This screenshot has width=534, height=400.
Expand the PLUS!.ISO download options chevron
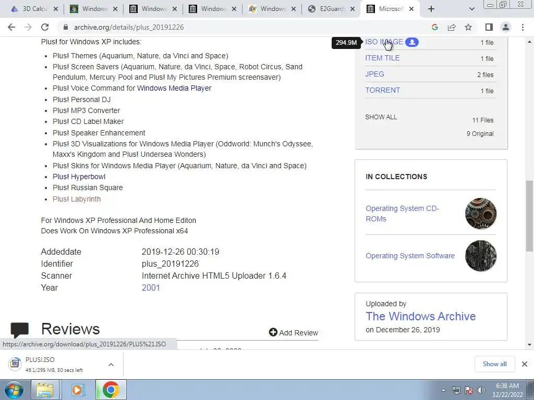[111, 365]
